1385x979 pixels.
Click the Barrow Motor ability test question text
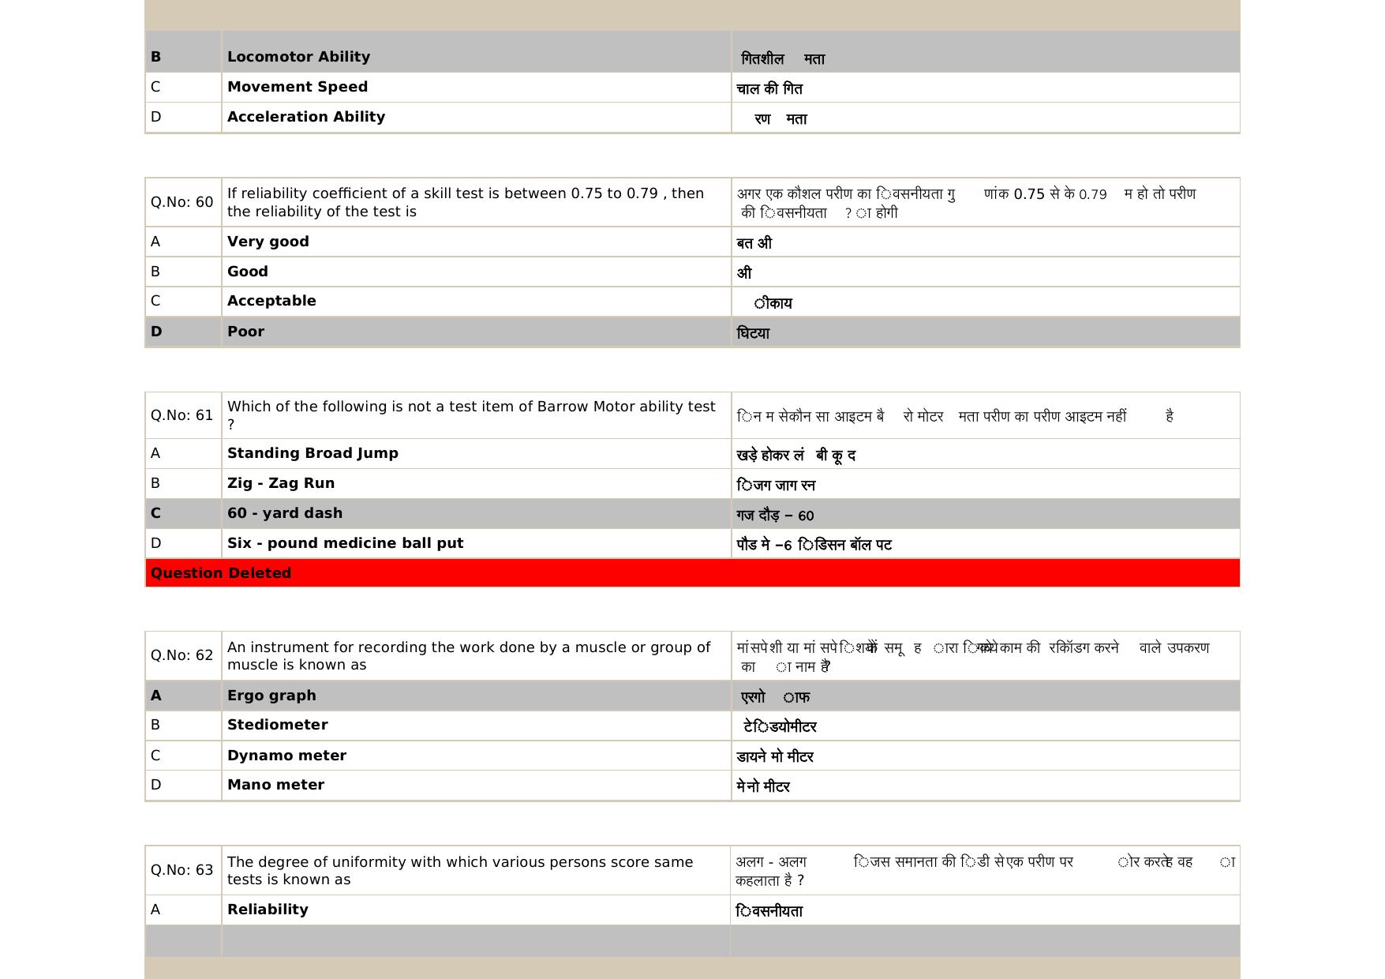(x=471, y=414)
